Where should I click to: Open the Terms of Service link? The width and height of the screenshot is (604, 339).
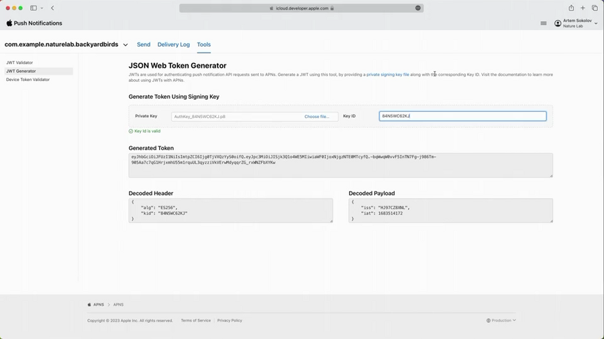pyautogui.click(x=196, y=320)
